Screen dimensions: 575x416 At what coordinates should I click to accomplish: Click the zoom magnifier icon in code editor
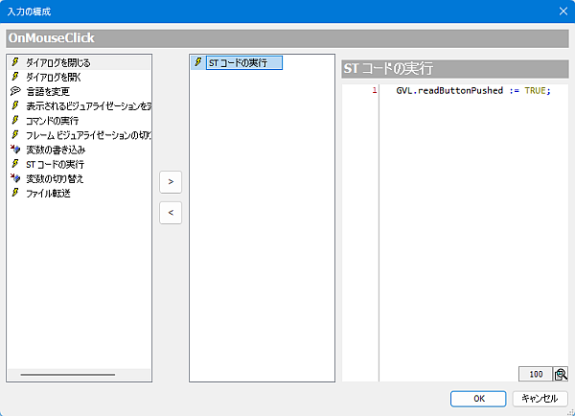(x=561, y=374)
